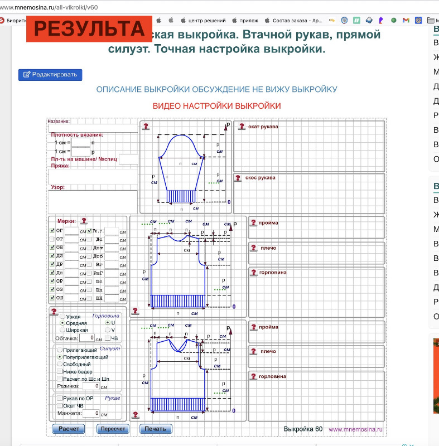Enable the ОТ measurement checkbox
439x446 pixels.
click(52, 239)
